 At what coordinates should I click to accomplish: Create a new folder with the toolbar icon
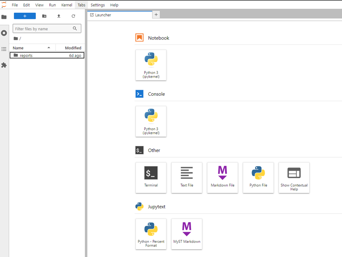(44, 16)
